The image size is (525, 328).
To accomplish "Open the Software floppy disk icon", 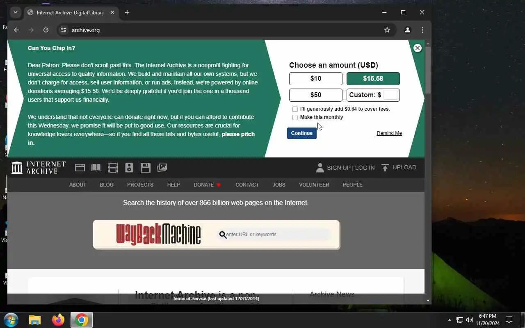I will 146,168.
